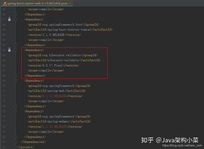
Task: Click line number 72 in the gutter
Action: (x=4, y=96)
